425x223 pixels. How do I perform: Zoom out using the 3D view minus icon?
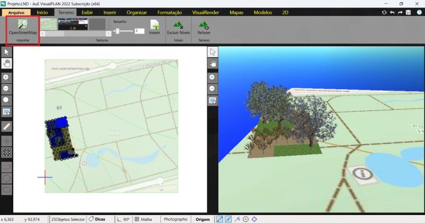pos(212,89)
